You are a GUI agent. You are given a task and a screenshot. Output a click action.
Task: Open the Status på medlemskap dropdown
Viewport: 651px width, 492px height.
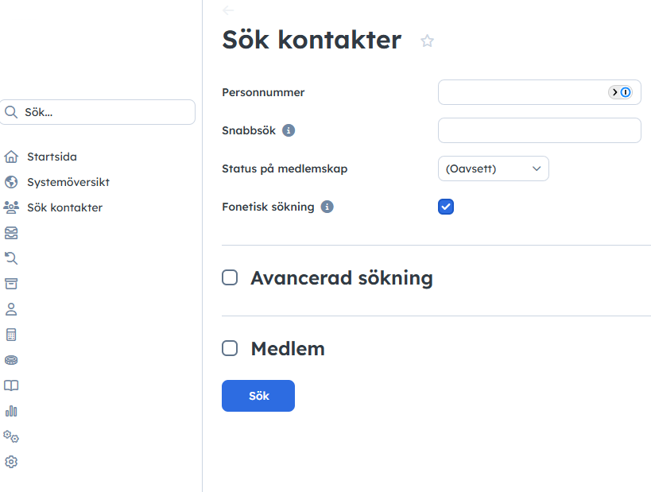click(493, 169)
